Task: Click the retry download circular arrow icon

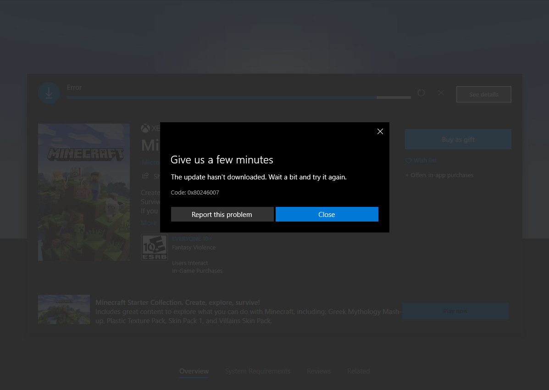Action: [421, 92]
